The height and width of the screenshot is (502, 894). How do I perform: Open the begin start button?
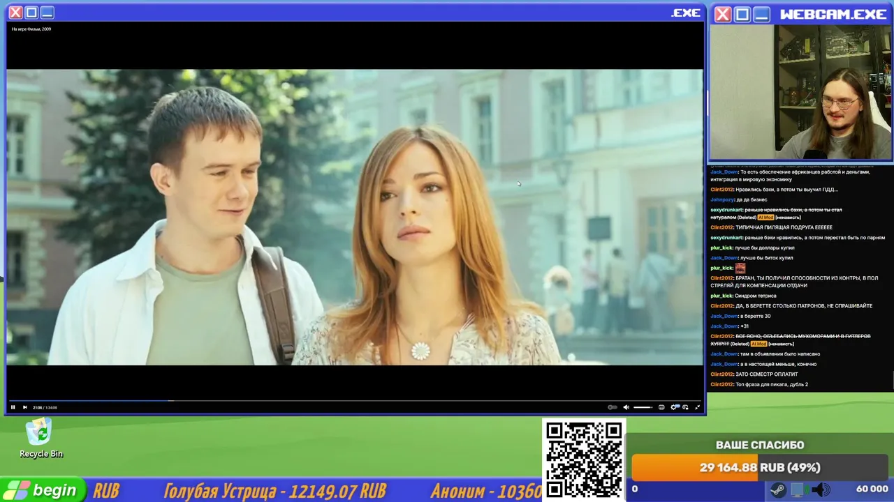tap(42, 490)
